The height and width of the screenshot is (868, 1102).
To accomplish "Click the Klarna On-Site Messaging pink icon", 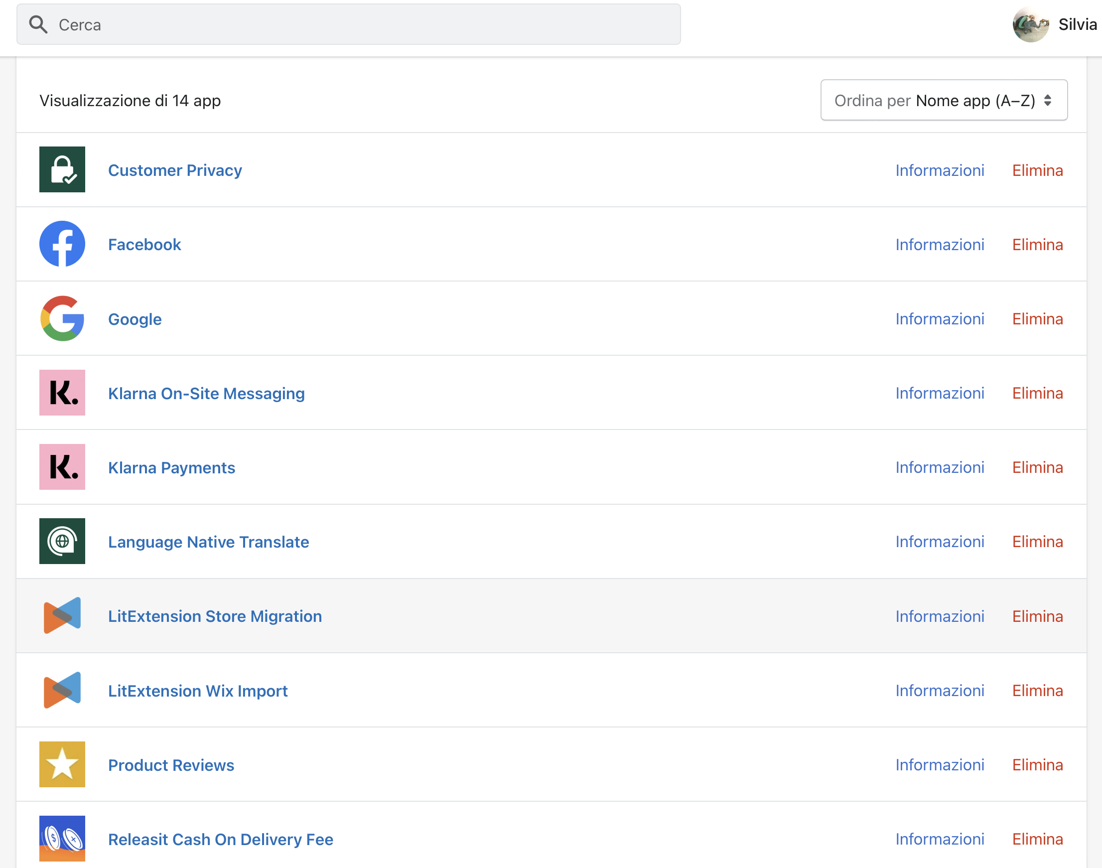I will click(x=62, y=393).
